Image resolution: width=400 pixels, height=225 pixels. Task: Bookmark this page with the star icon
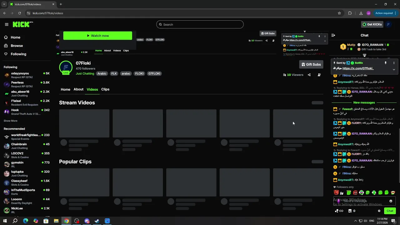click(339, 13)
